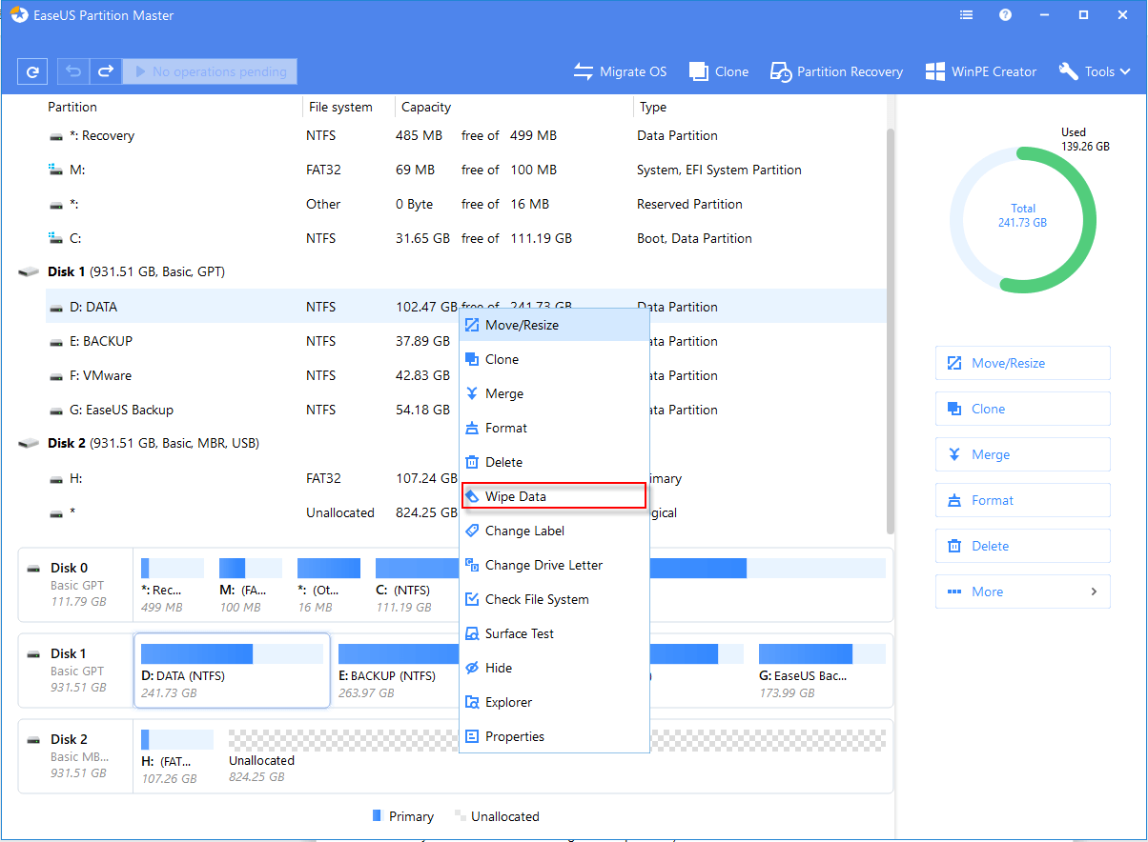The height and width of the screenshot is (842, 1148).
Task: Click the partition list vertical scrollbar
Action: 891,331
